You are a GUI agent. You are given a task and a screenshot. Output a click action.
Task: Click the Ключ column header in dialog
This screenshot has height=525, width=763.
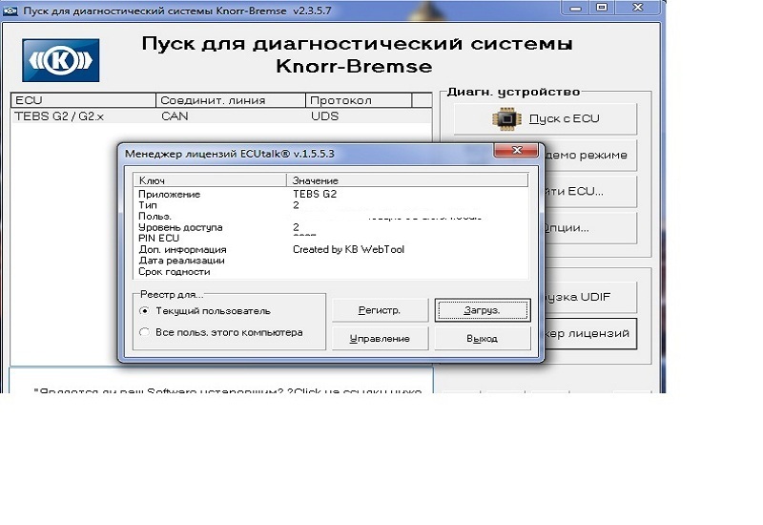tap(210, 180)
